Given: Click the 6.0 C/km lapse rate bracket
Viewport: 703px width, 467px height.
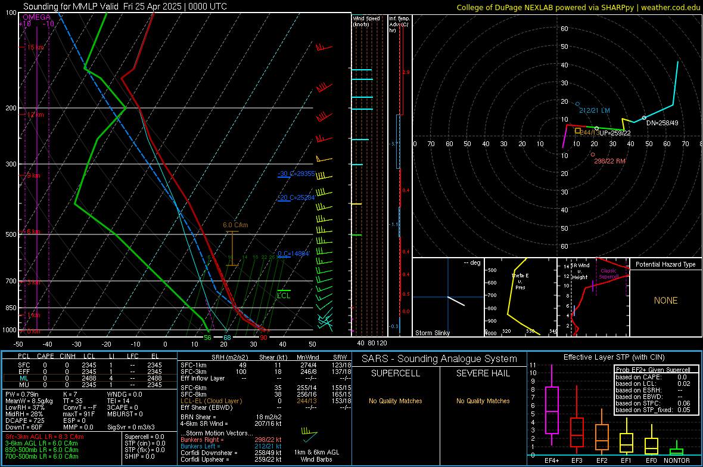Looking at the screenshot, I should pyautogui.click(x=232, y=248).
